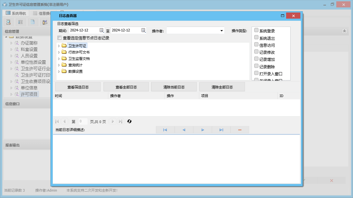This screenshot has width=353, height=198.
Task: Click the 数据设置 folder icon in log viewer
Action: pos(64,71)
